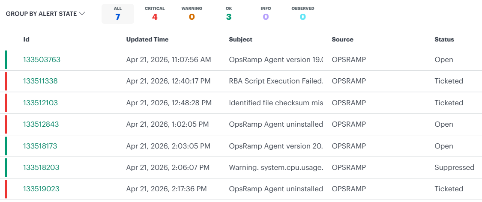Open alert ID 133503763
482x202 pixels.
coord(42,60)
